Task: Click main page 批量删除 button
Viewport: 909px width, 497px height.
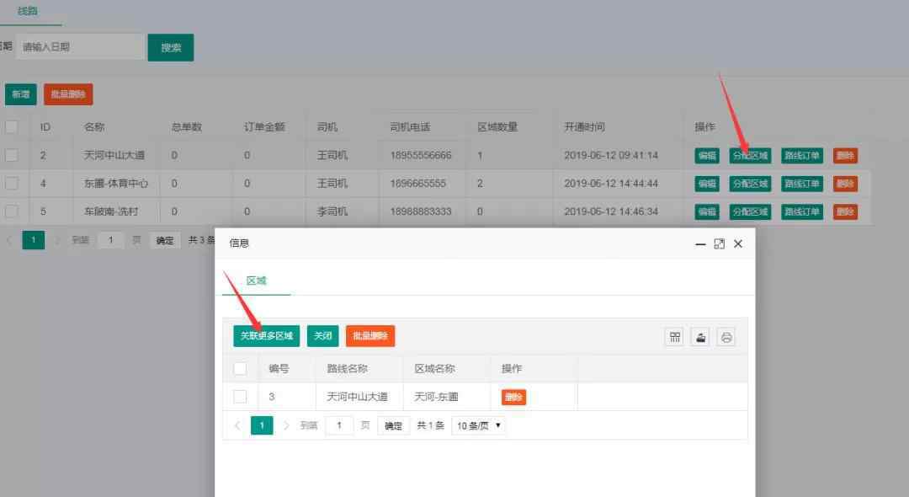Action: coord(68,94)
